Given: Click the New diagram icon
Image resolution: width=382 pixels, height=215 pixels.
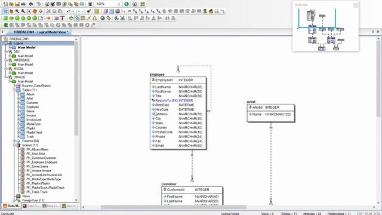Looking at the screenshot, I should point(5,4).
